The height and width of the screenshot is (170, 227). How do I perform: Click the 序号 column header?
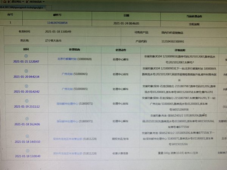point(10,14)
